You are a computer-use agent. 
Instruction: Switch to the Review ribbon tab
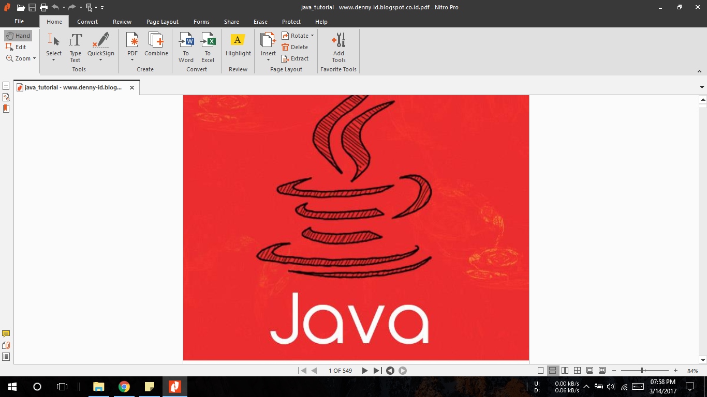tap(122, 22)
